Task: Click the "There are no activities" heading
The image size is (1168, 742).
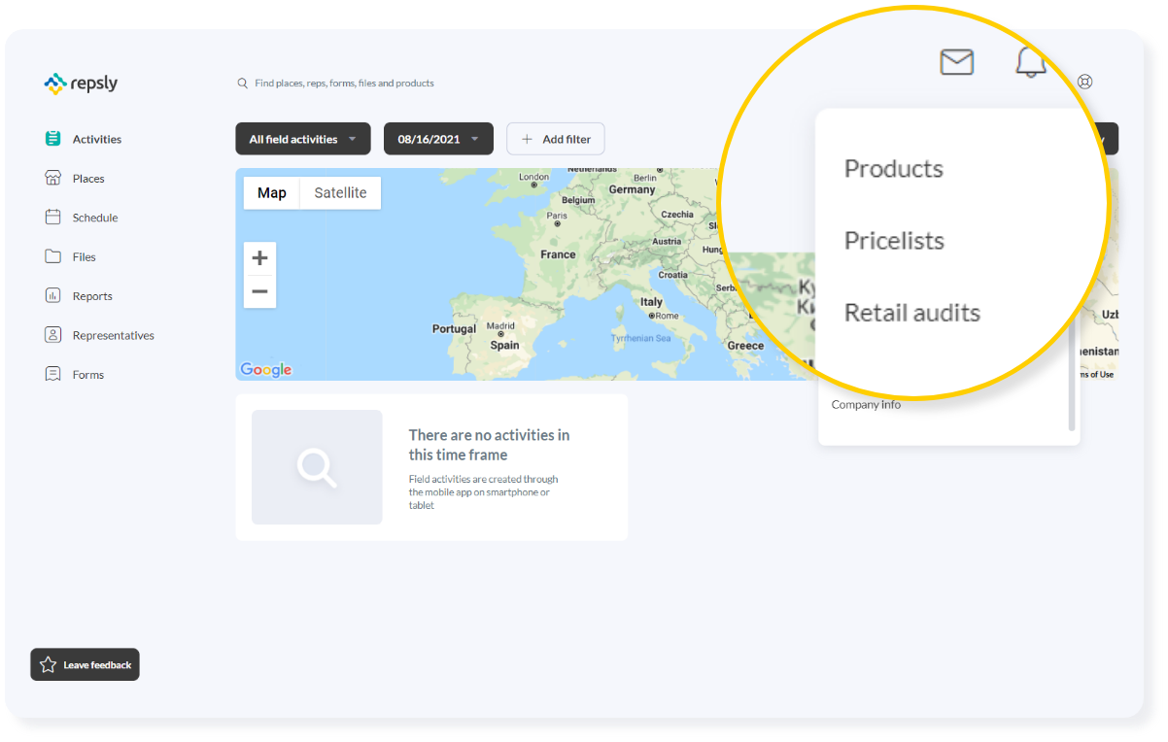Action: (x=489, y=445)
